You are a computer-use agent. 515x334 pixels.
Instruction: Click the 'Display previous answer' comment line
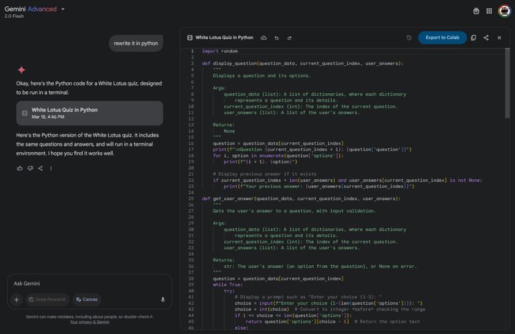[265, 174]
